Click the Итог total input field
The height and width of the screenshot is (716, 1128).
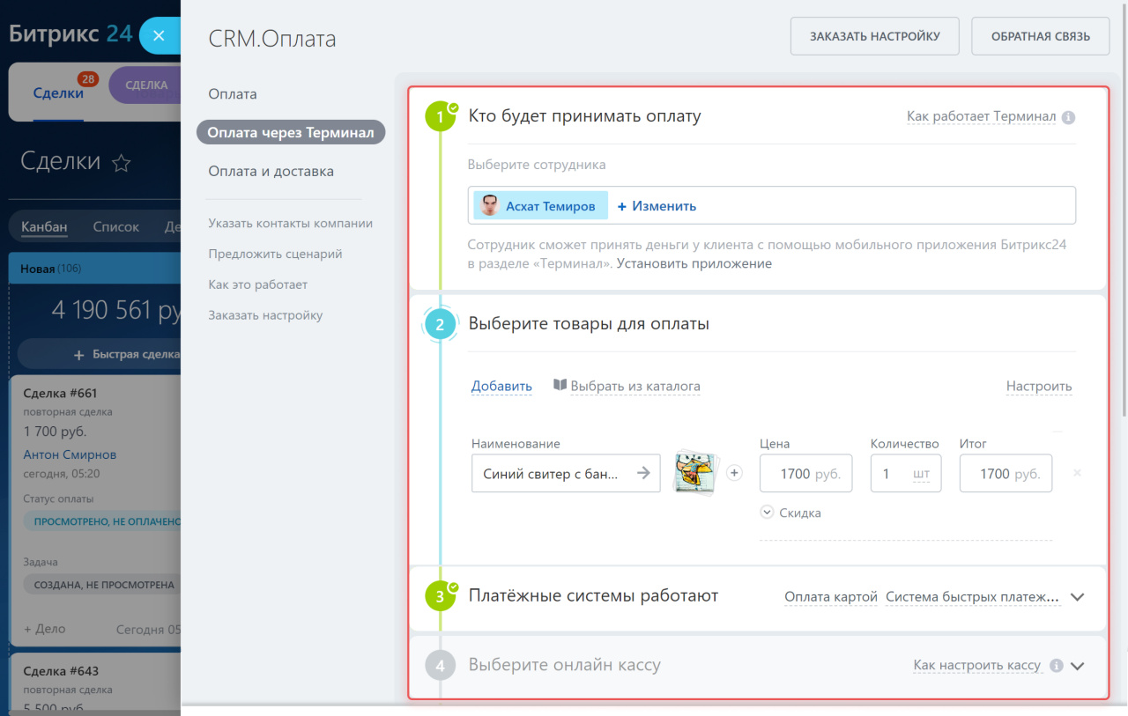1006,473
